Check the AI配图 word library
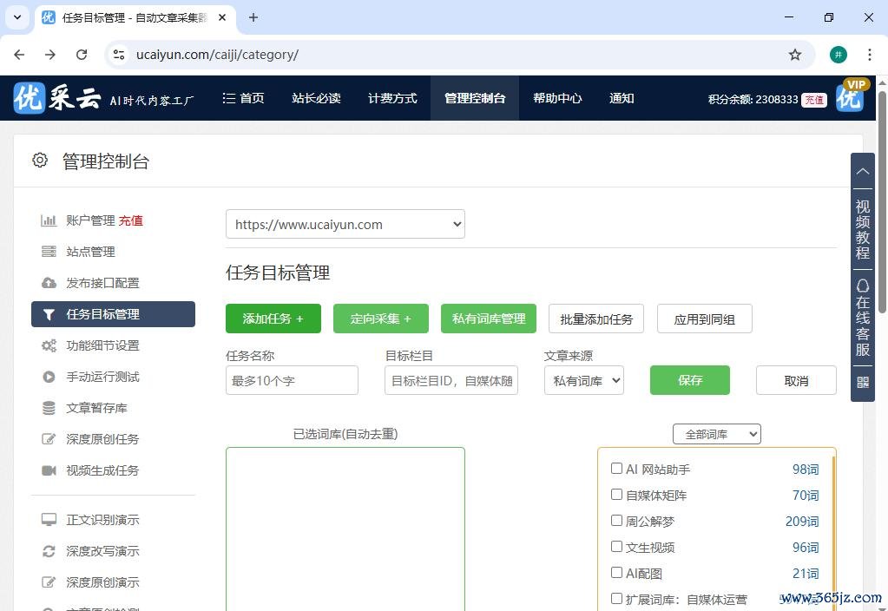Viewport: 888px width, 611px height. coord(616,573)
